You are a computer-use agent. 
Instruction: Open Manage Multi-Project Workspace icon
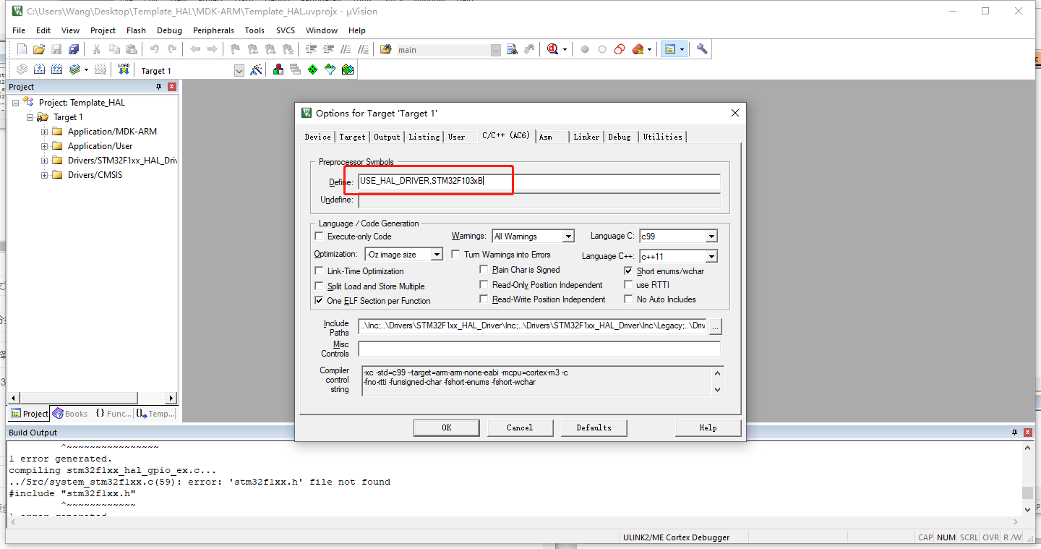coord(295,69)
